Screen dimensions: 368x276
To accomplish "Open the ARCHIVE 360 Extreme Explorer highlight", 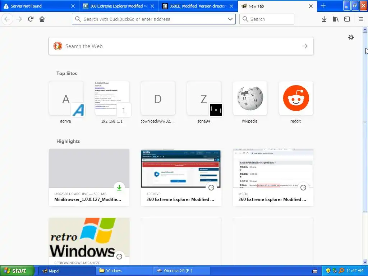I will [181, 178].
